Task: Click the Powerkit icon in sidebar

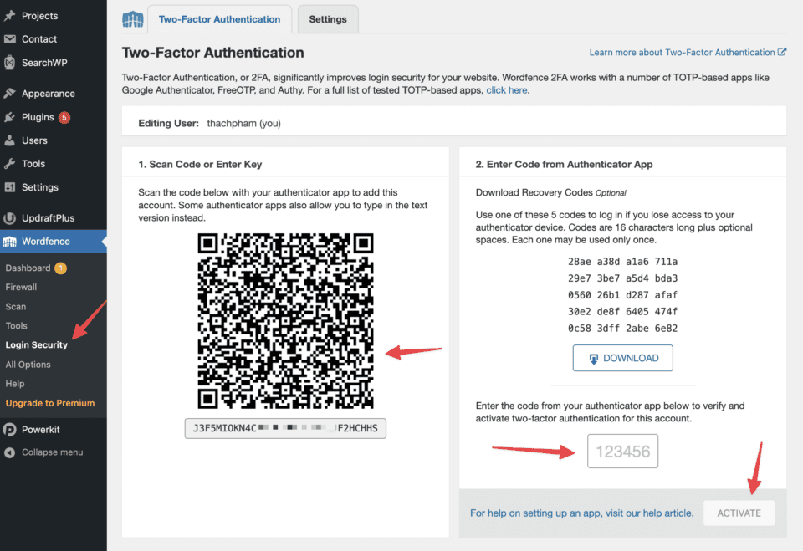Action: coord(9,430)
